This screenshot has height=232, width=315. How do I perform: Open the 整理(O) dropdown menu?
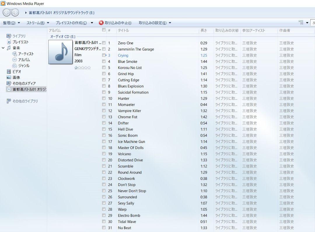(x=11, y=23)
